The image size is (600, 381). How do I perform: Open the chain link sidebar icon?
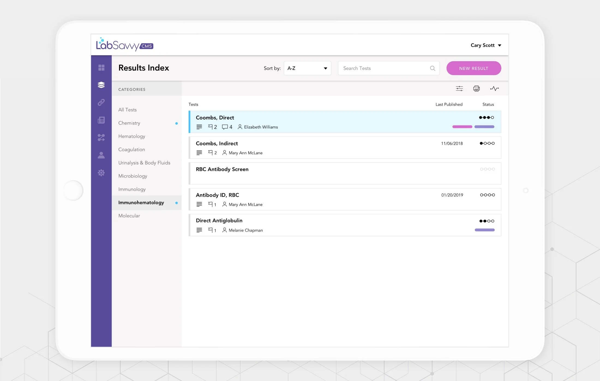click(x=101, y=102)
